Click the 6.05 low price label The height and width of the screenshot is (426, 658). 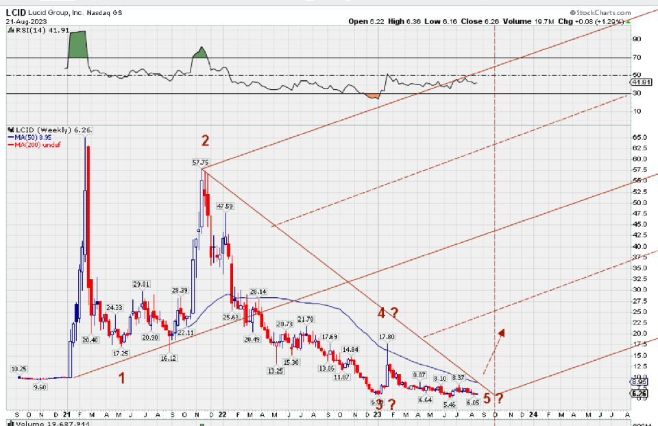pyautogui.click(x=473, y=403)
